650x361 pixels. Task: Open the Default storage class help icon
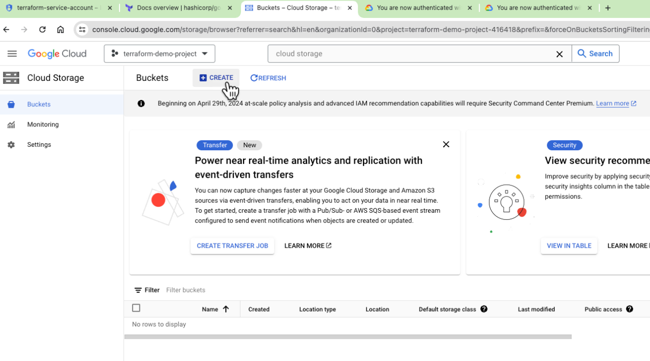pyautogui.click(x=483, y=309)
